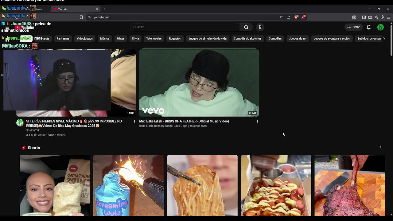The width and height of the screenshot is (393, 221).
Task: Open the burrito Short thumbnail
Action: coord(55,186)
